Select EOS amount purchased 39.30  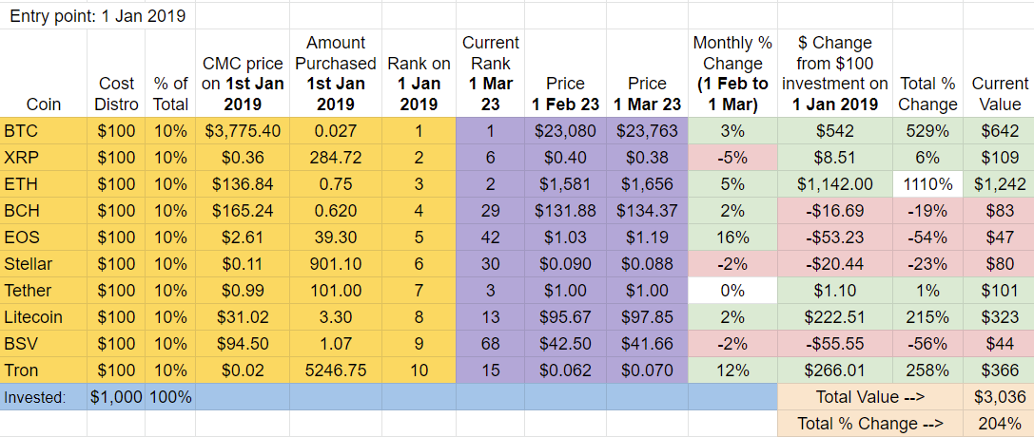pos(336,237)
